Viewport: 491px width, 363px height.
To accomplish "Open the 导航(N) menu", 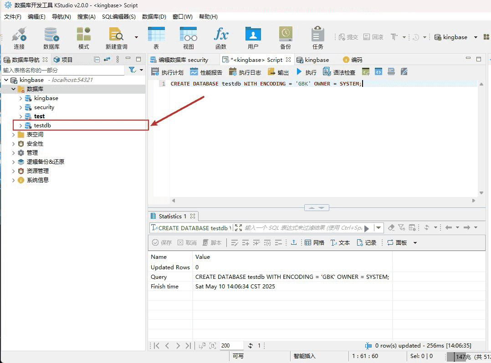I will 61,16.
